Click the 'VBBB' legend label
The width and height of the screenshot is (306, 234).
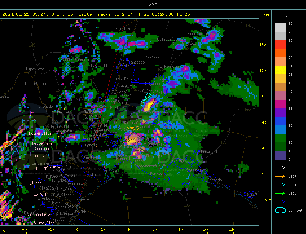pyautogui.click(x=292, y=202)
